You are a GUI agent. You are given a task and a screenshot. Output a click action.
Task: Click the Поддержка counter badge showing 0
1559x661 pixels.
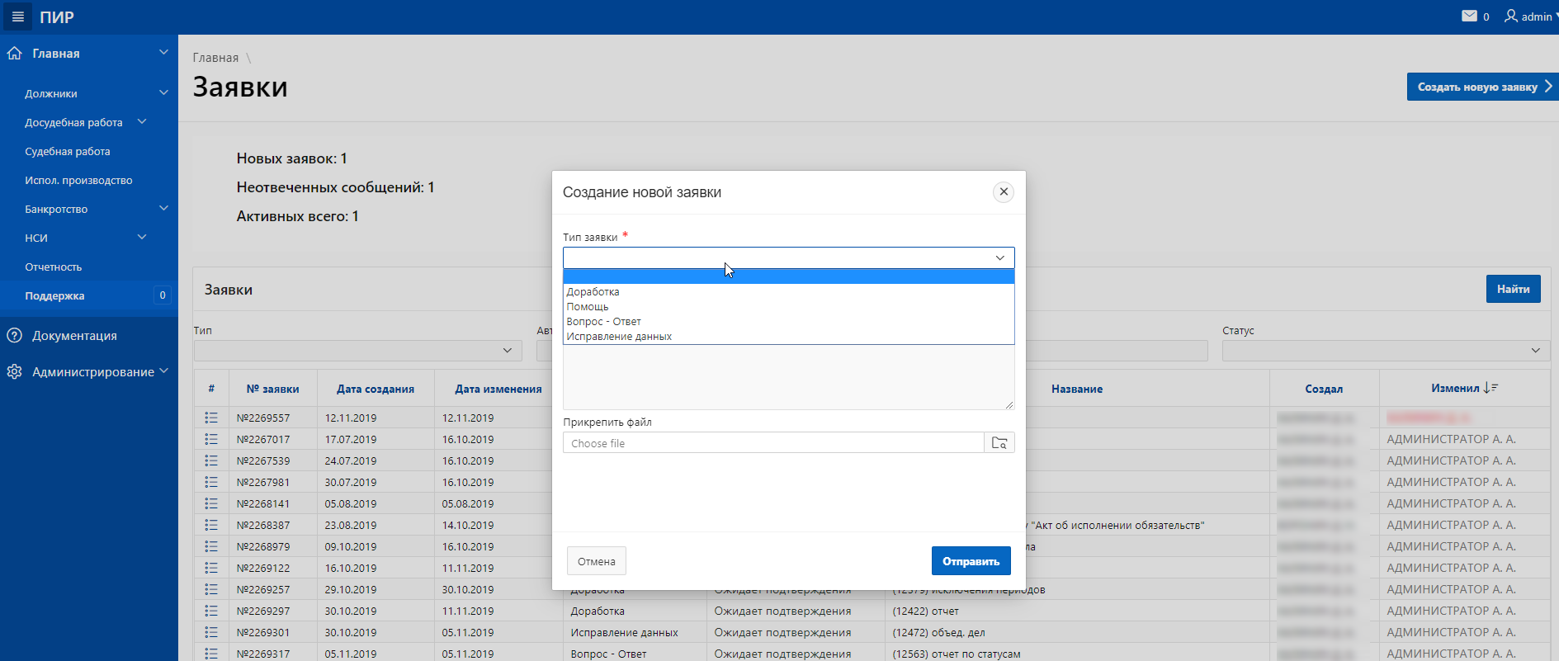163,295
